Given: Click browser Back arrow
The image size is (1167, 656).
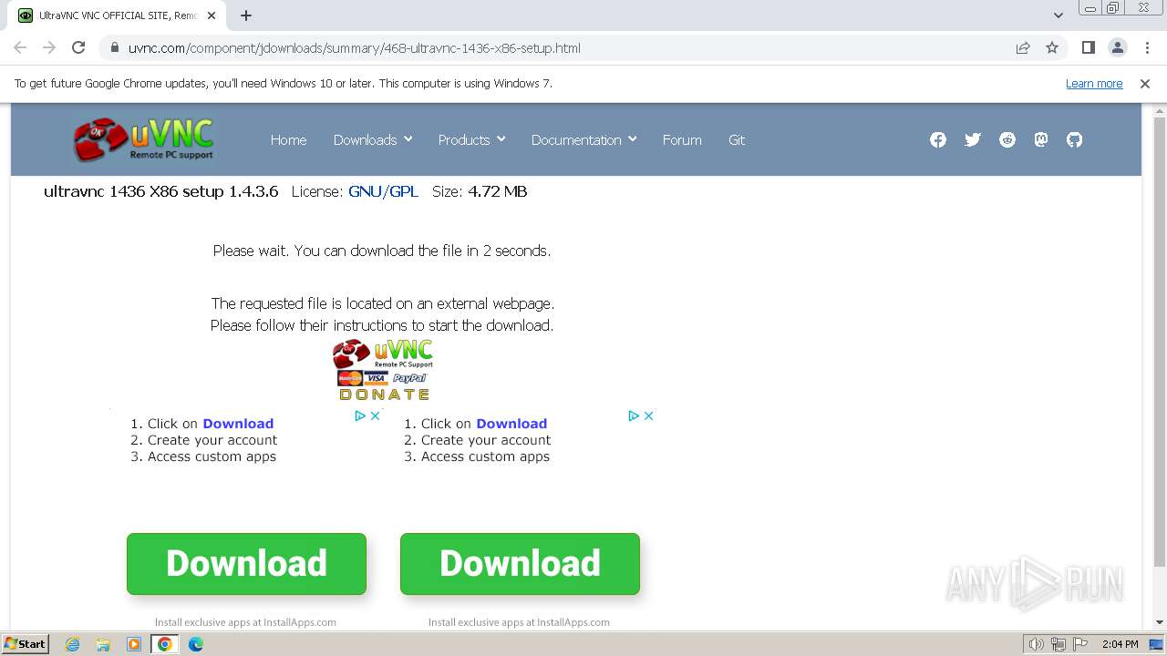Looking at the screenshot, I should point(20,47).
